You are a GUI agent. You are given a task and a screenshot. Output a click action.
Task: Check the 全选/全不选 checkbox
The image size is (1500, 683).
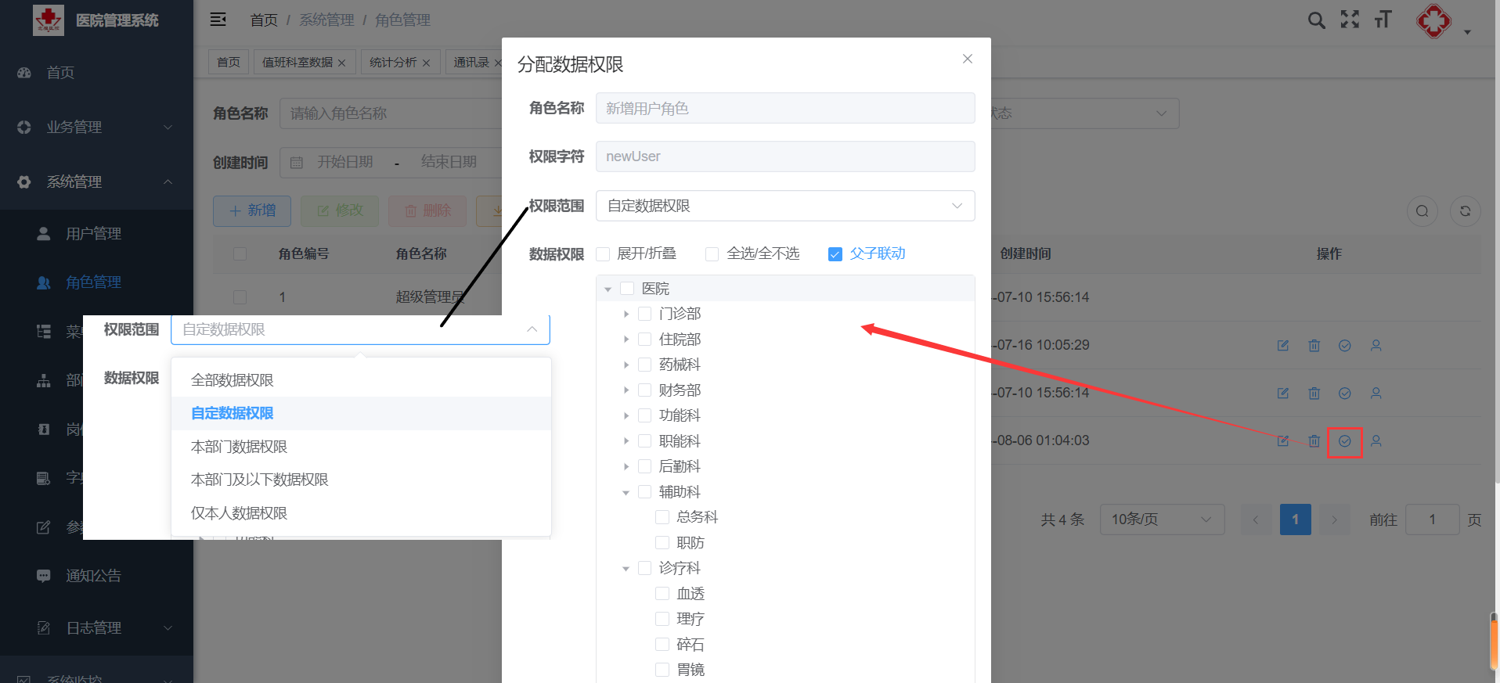[x=712, y=254]
